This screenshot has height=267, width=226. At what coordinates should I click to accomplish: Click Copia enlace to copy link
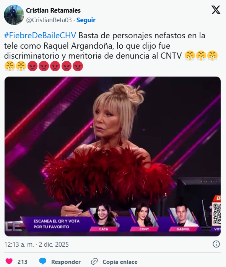120,262
